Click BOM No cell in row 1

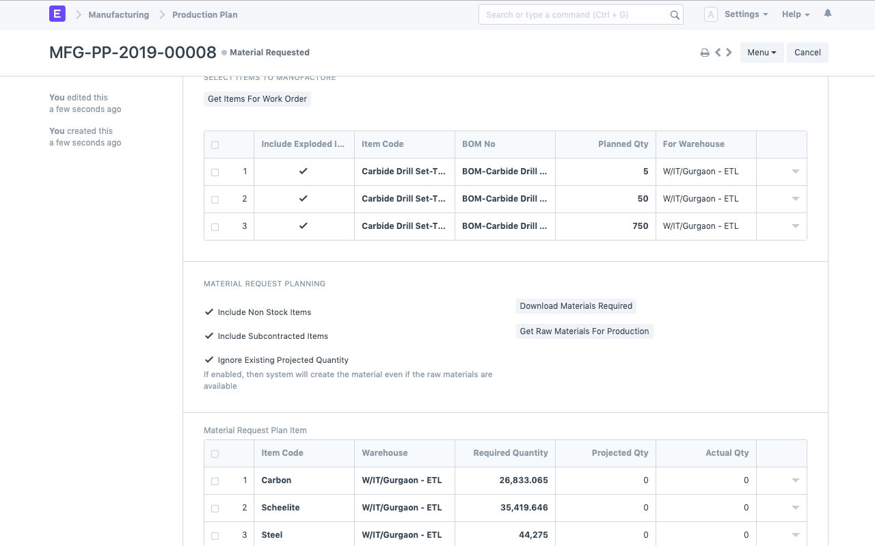(505, 172)
